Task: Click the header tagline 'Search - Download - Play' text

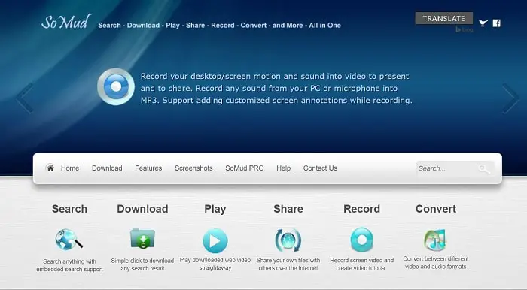Action: tap(139, 25)
